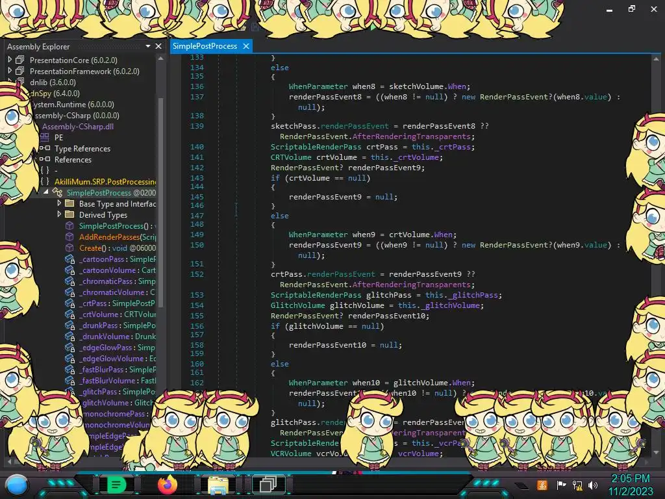Click the _crtVolume field icon
Screen dimensions: 665x499
(69, 314)
